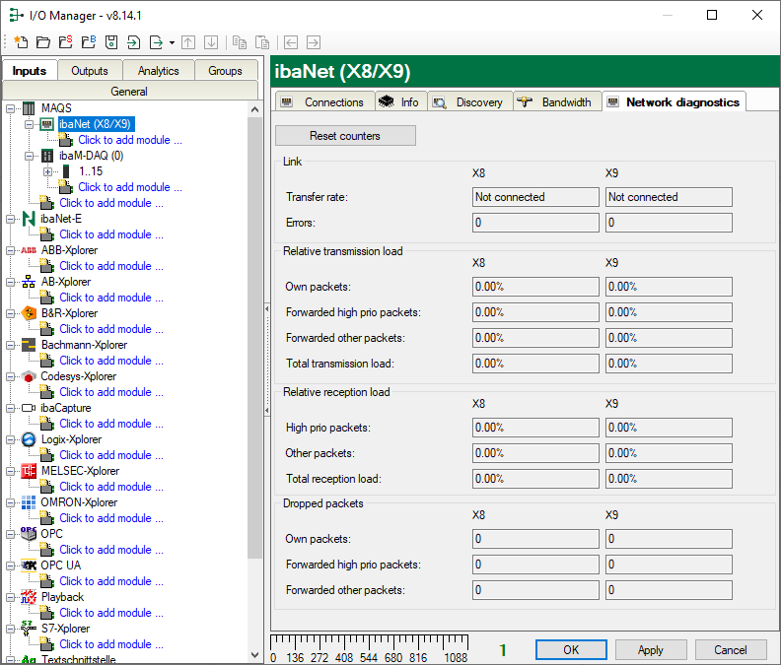The image size is (781, 665).
Task: Collapse the Bachmann-Xplorer tree node
Action: (x=10, y=345)
